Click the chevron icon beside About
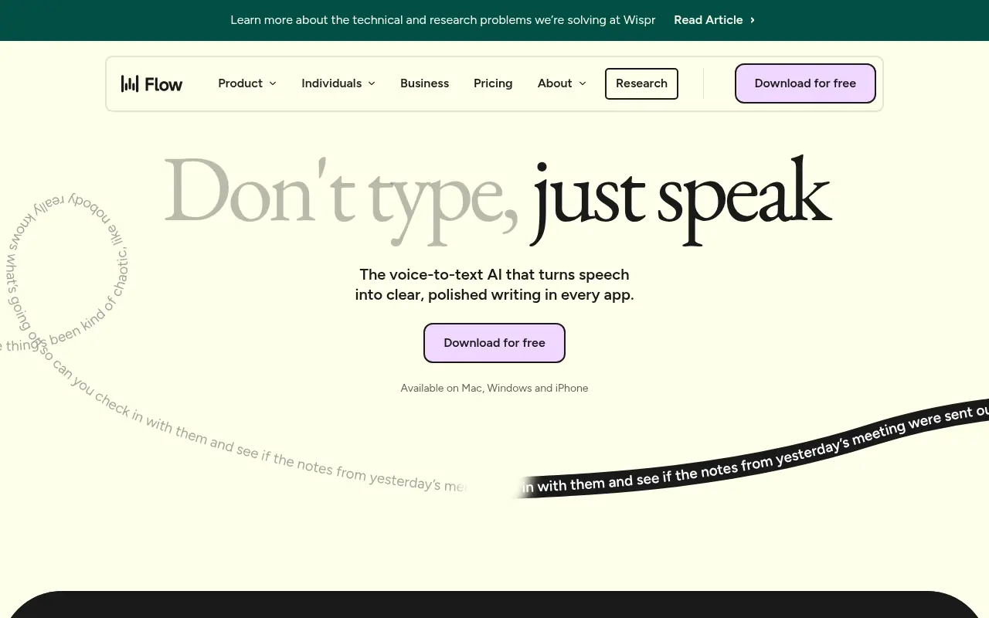 point(583,83)
